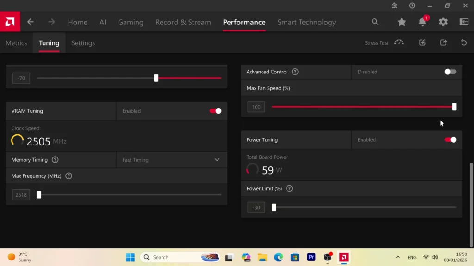Open Microsoft Store from taskbar

(295, 257)
